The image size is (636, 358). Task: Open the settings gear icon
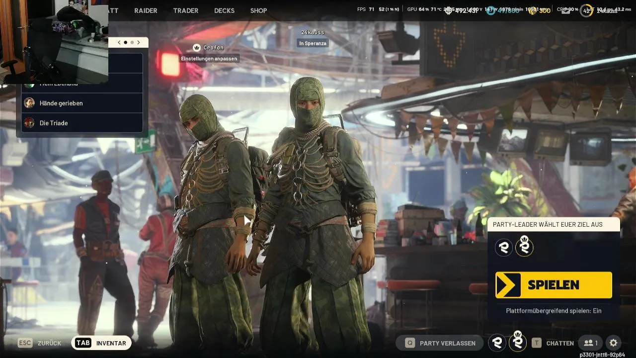tap(614, 343)
